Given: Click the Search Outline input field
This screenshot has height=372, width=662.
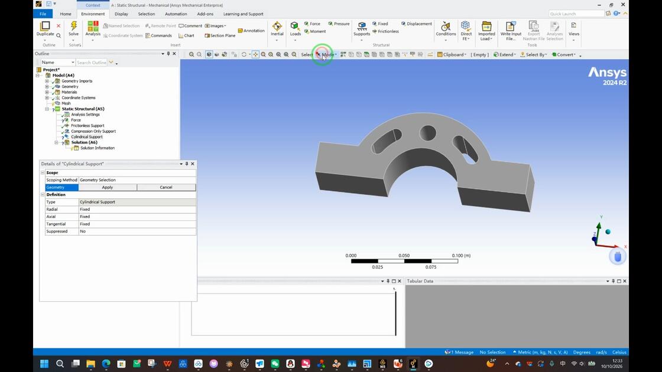Looking at the screenshot, I should (92, 63).
